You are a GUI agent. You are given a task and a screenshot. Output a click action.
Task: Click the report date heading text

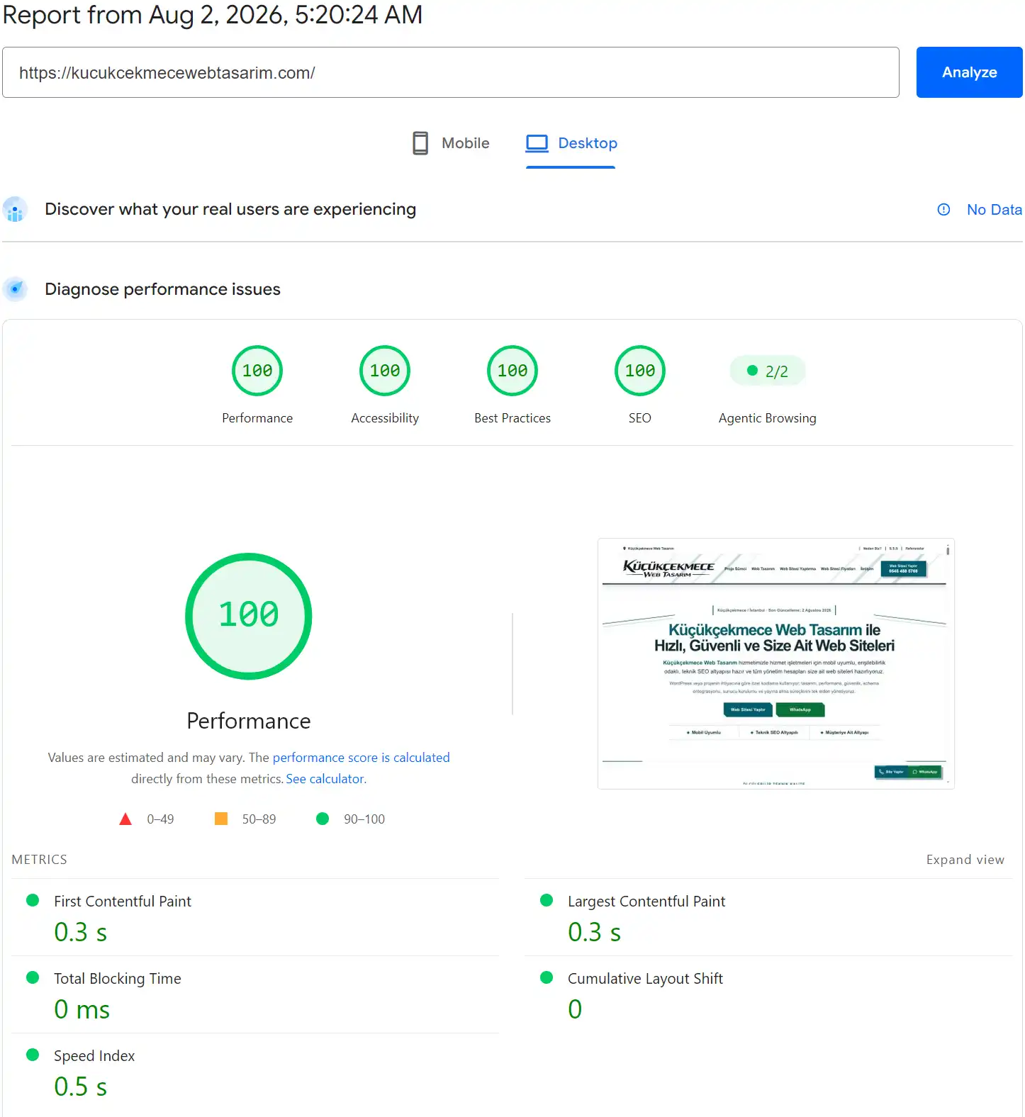[x=213, y=15]
